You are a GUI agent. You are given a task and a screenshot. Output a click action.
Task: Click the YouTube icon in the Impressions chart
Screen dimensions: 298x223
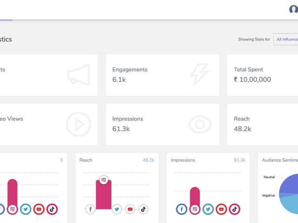point(221,209)
